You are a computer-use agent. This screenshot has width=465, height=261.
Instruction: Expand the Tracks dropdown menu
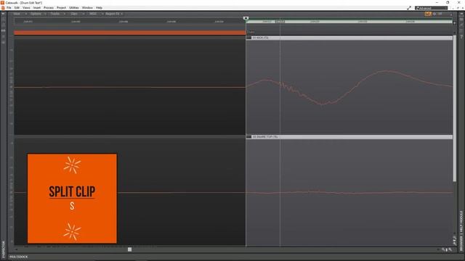(x=57, y=14)
